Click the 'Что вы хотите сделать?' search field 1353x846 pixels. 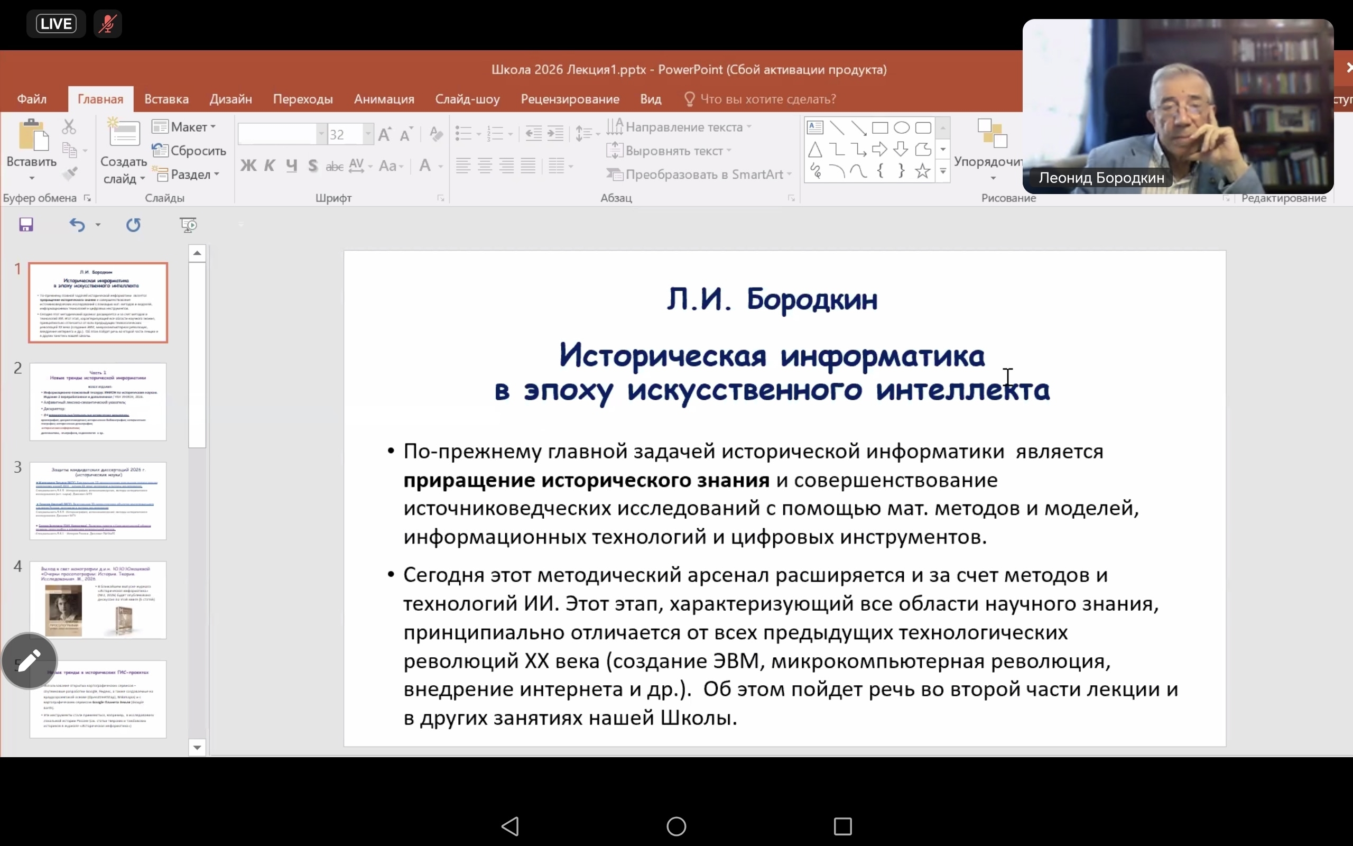(x=761, y=99)
